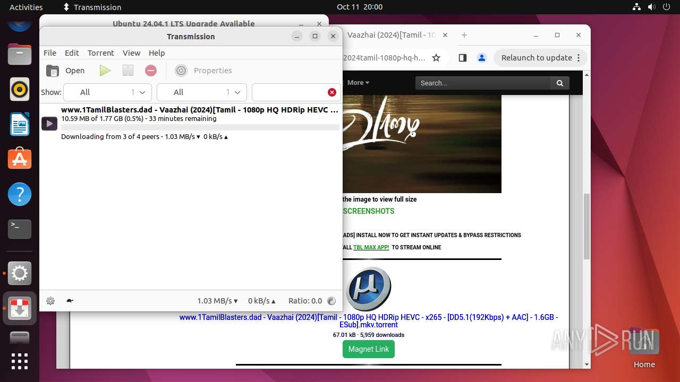Open the status bar gear options menu
Image resolution: width=680 pixels, height=382 pixels.
[x=50, y=301]
